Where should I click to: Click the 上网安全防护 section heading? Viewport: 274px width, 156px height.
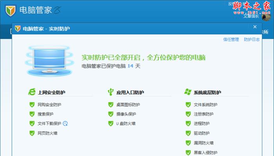point(52,92)
